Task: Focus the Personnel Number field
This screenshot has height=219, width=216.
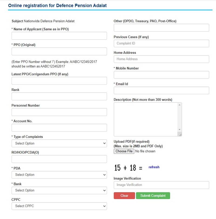Action: coord(59,112)
